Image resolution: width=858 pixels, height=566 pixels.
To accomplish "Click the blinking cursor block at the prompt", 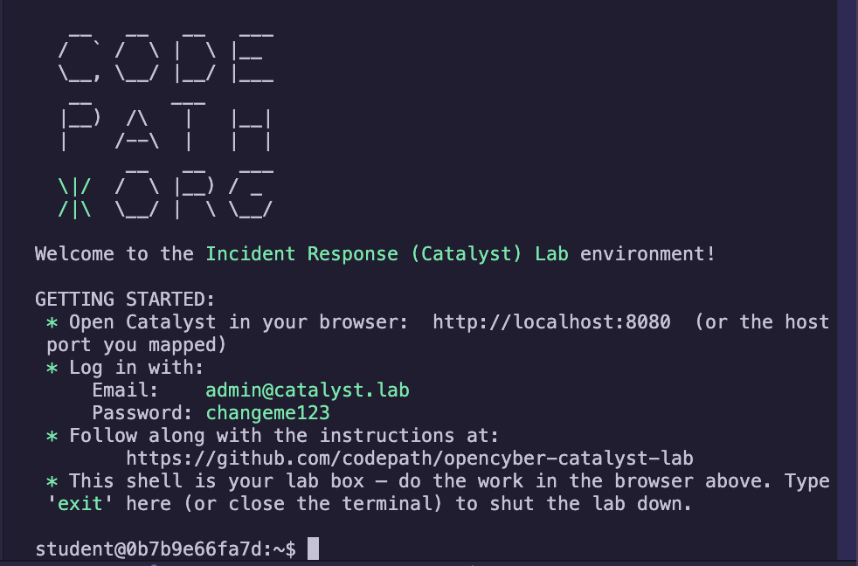I will coord(313,549).
